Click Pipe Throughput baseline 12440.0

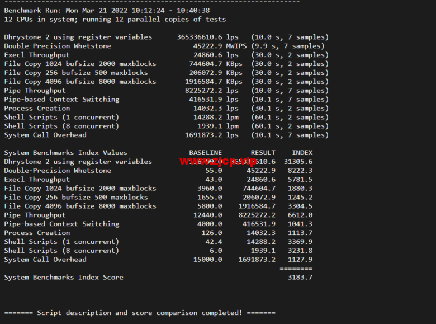coord(208,215)
